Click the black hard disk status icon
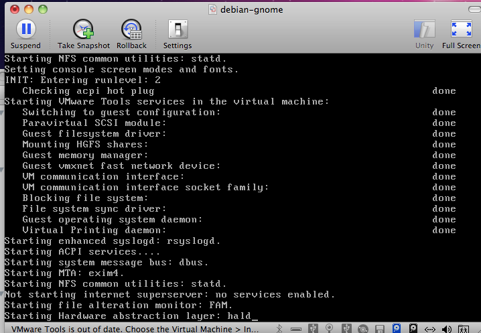Viewport: 481px width, 333px height. coord(413,328)
